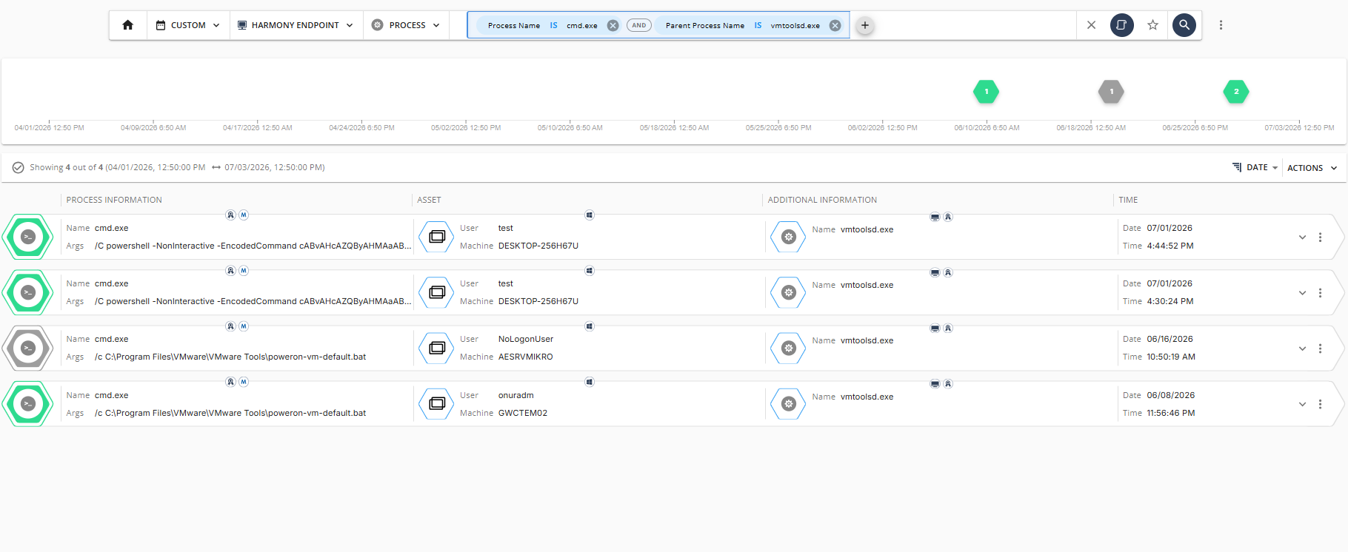Viewport: 1348px width, 552px height.
Task: Click the asset icon in the 4:44:52 PM row
Action: pyautogui.click(x=437, y=237)
